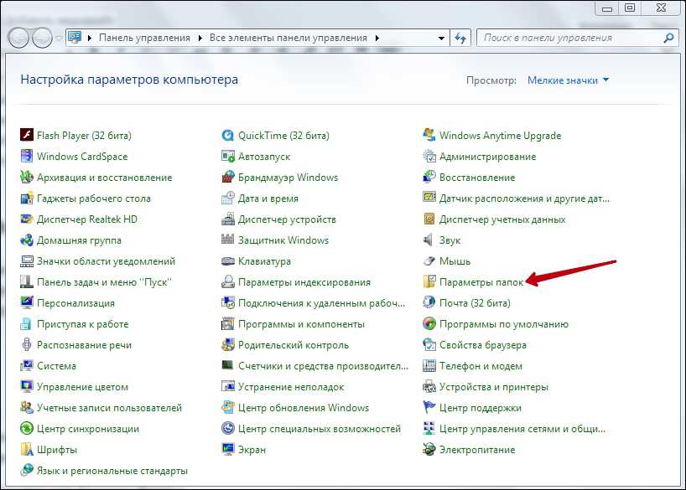Expand the arrow after Панель управления breadcrumb
686x490 pixels.
click(200, 38)
